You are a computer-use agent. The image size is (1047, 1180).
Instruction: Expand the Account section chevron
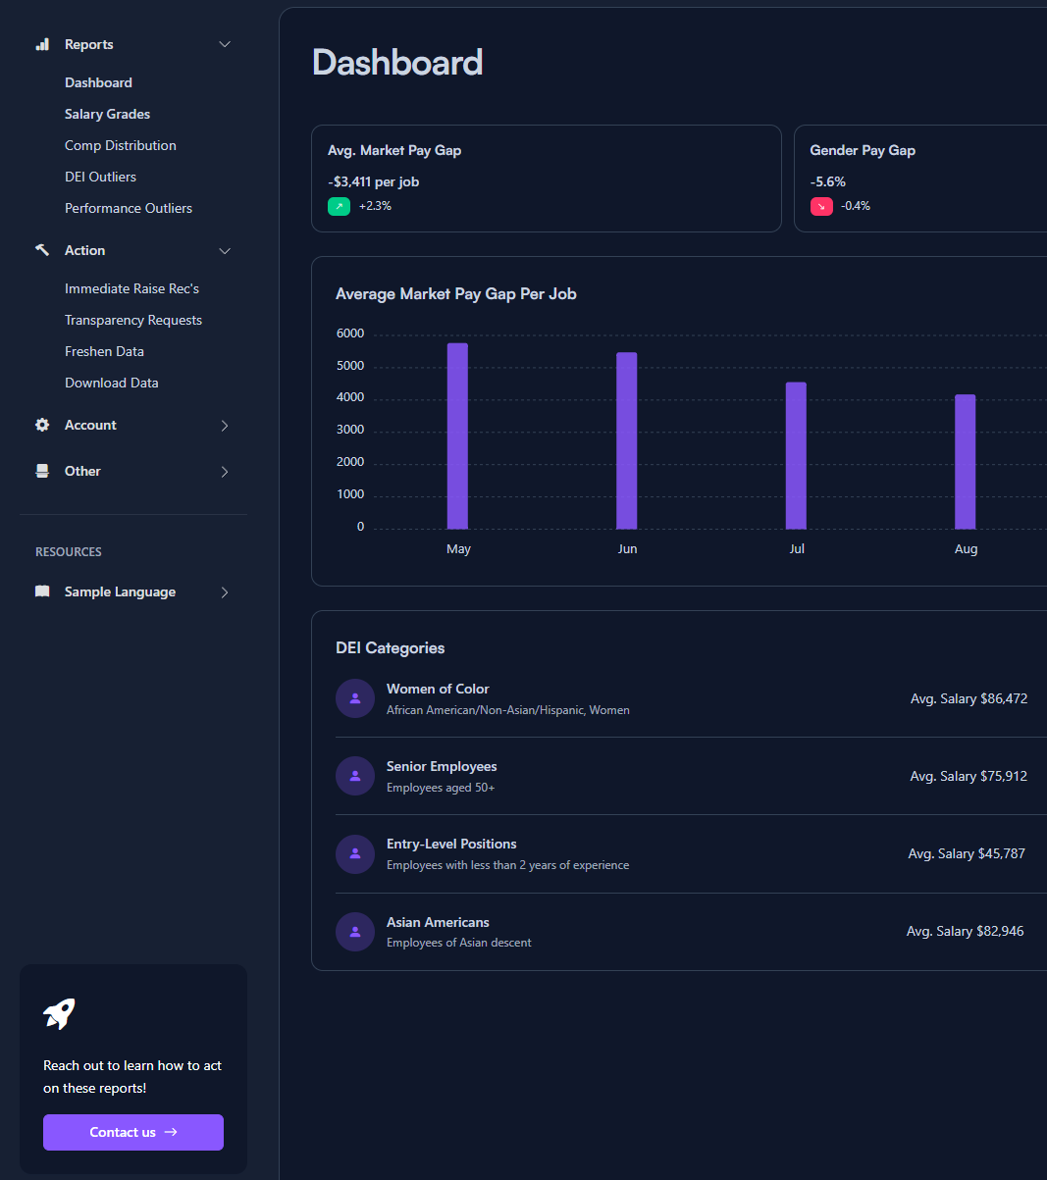click(225, 426)
